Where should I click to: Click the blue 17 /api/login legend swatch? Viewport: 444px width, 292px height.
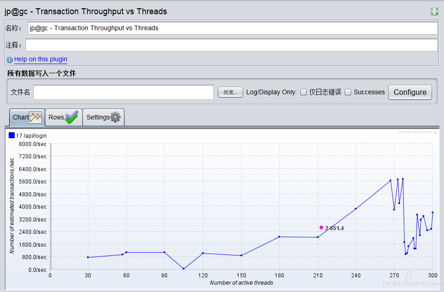(11, 135)
